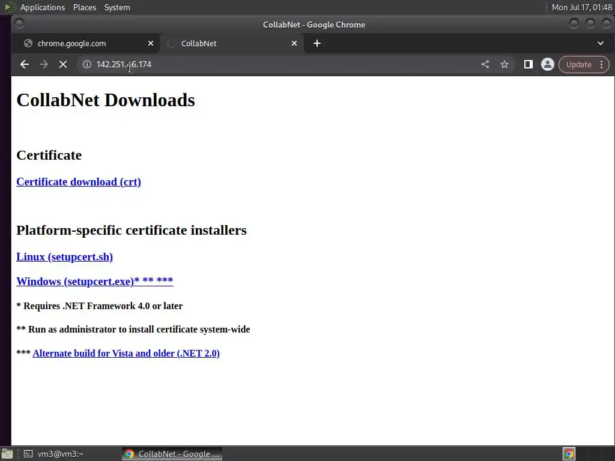Click the Certificate section heading

[x=49, y=155]
